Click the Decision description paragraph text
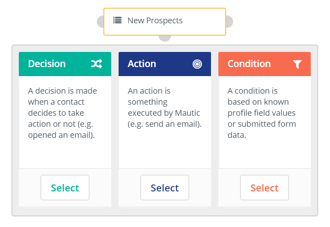This screenshot has height=227, width=330. [61, 112]
